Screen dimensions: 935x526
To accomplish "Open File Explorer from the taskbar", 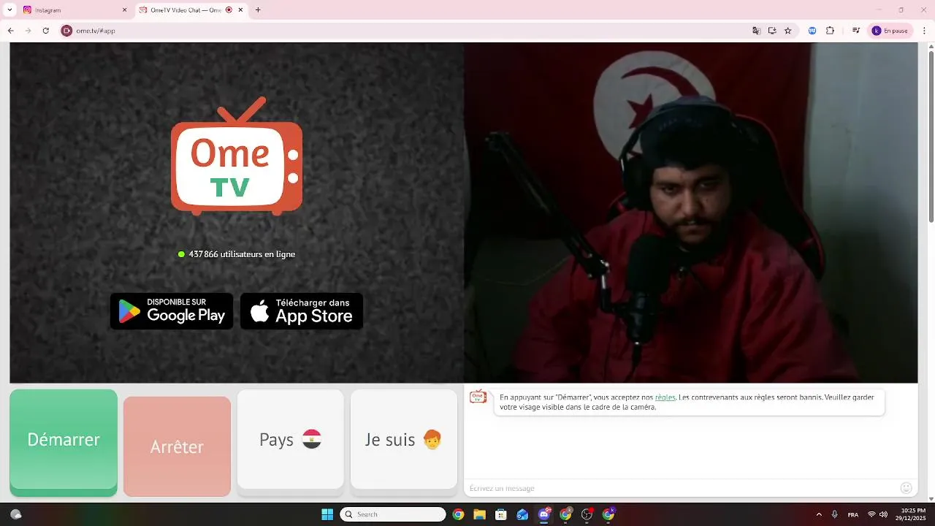I will (479, 514).
